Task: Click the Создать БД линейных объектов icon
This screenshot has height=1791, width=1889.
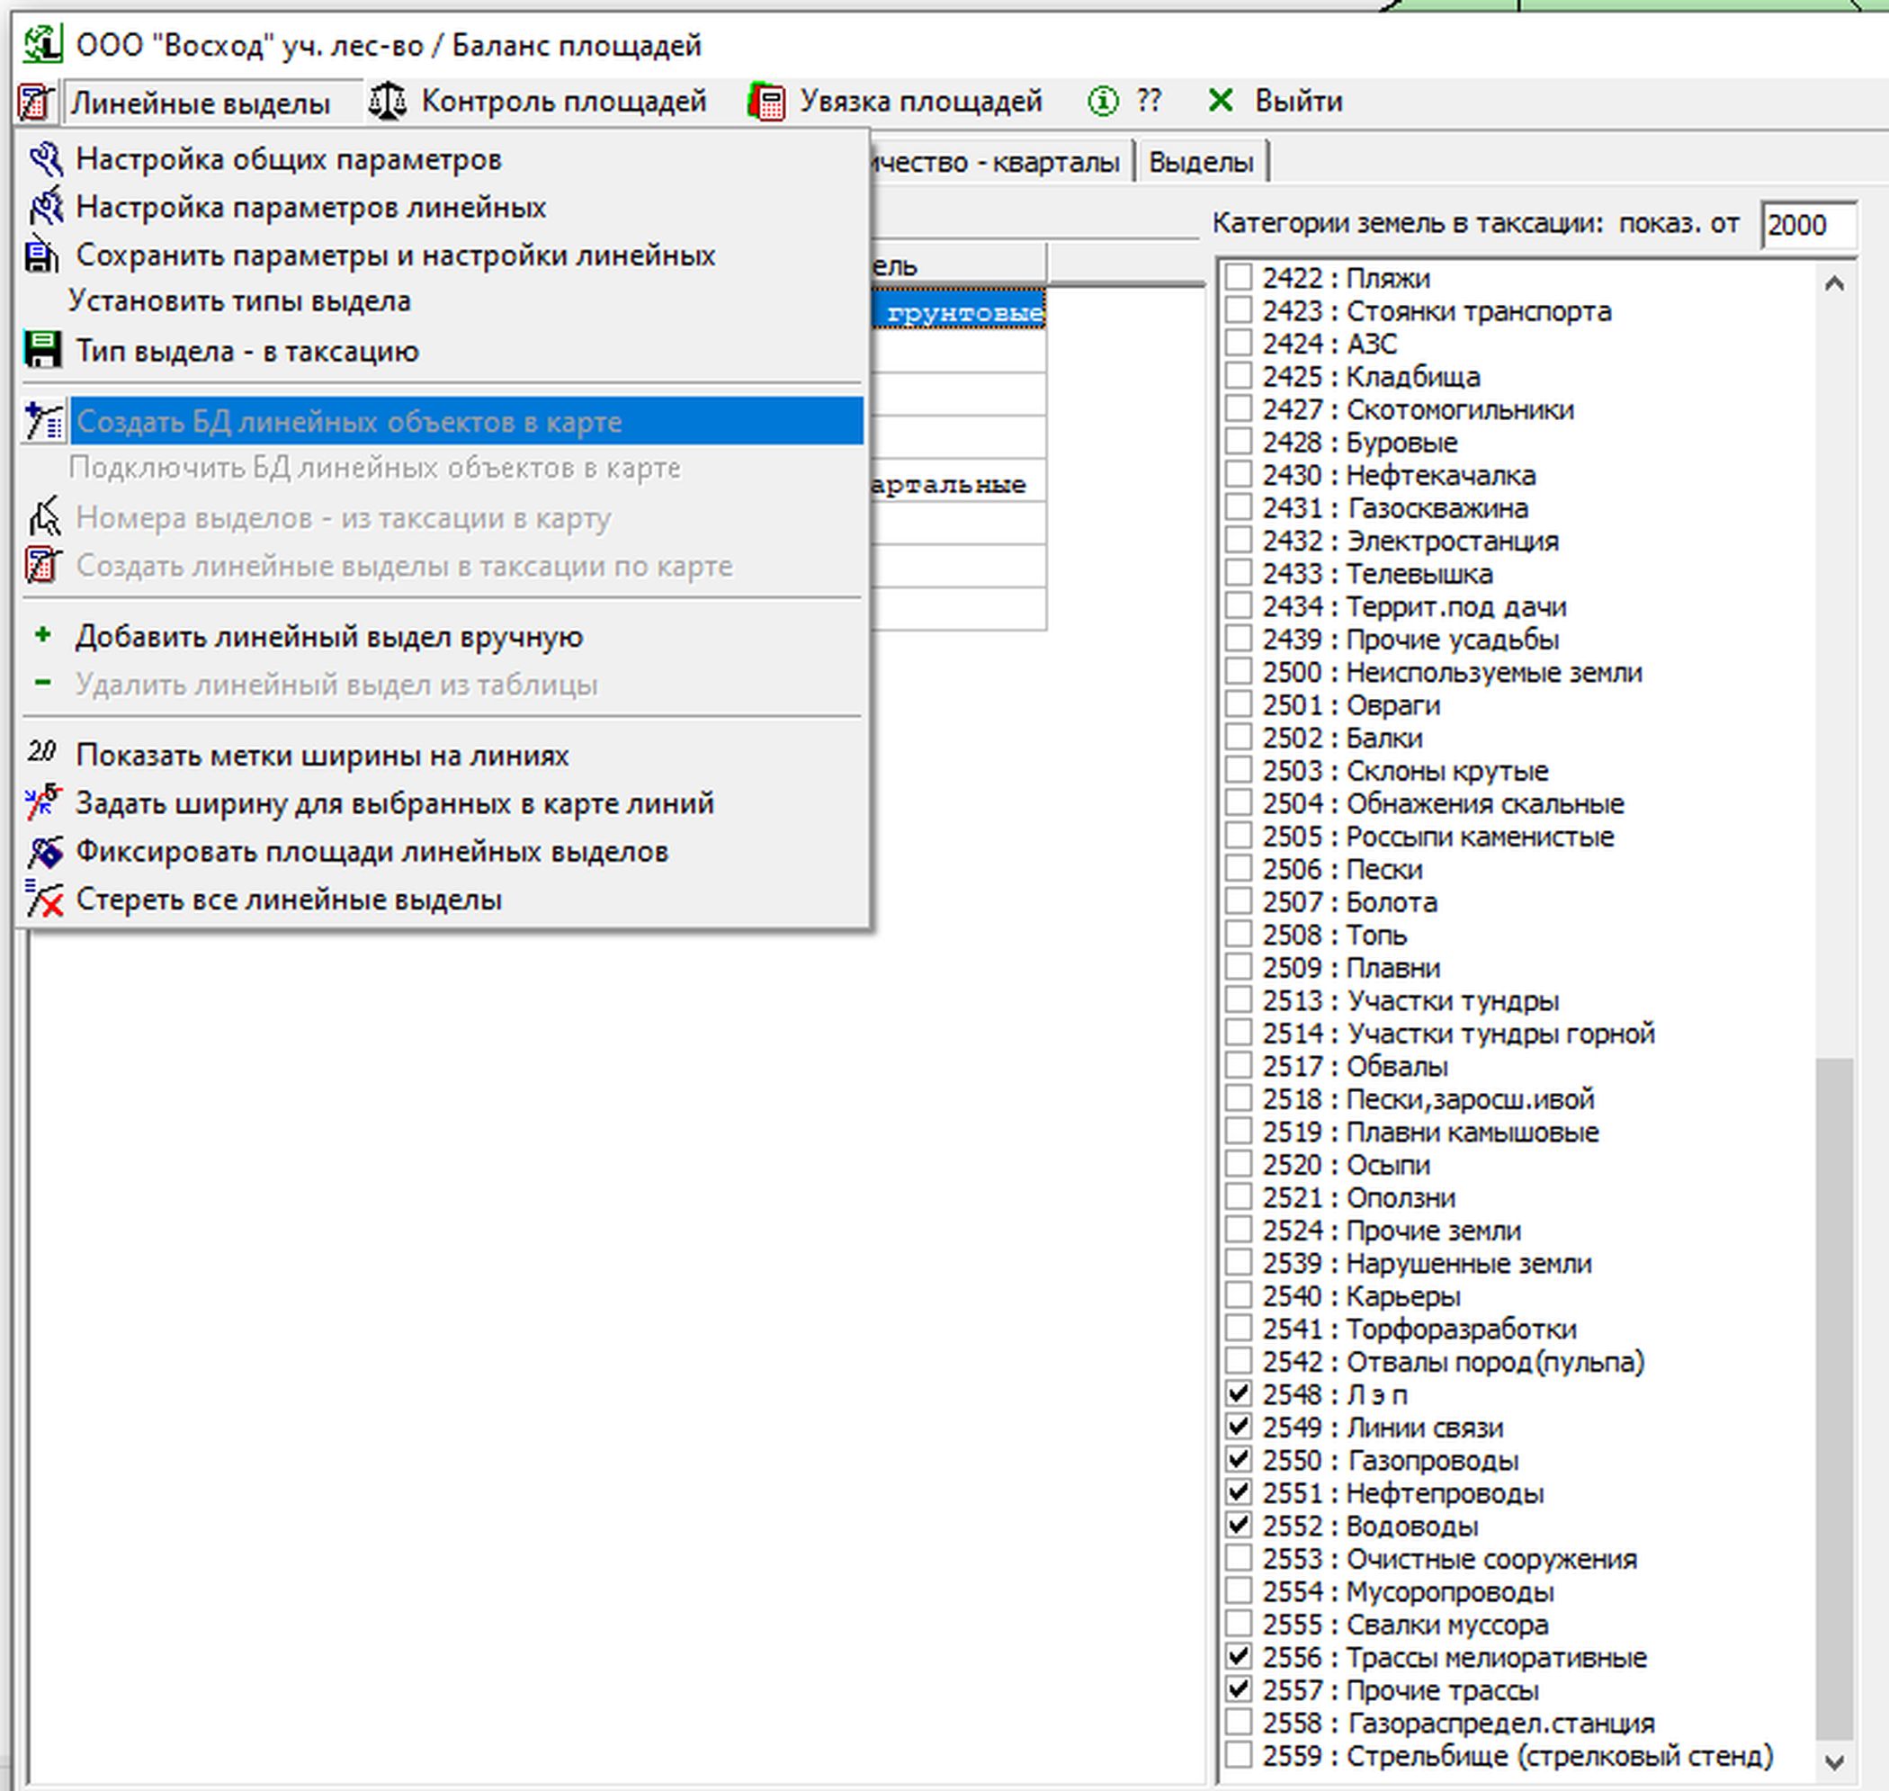Action: [44, 421]
